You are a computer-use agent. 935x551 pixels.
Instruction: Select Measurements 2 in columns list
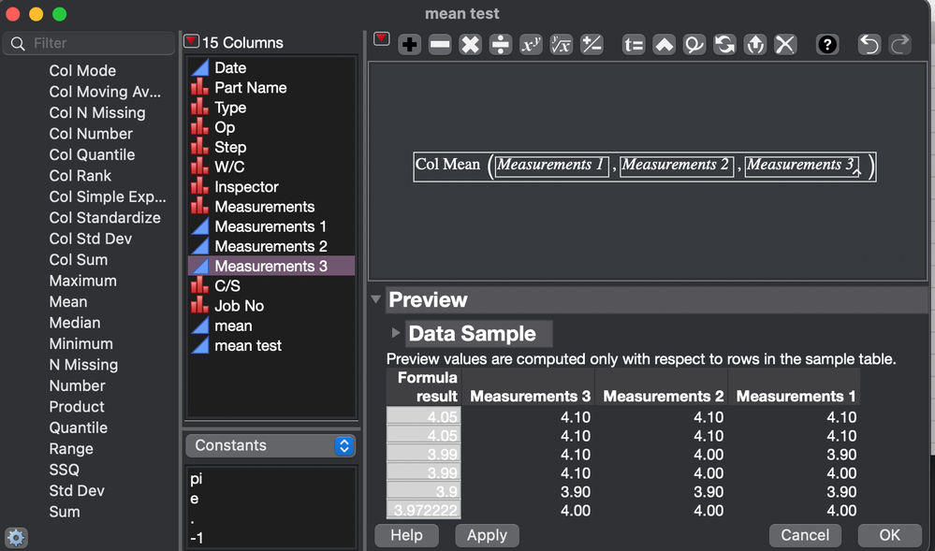click(271, 246)
